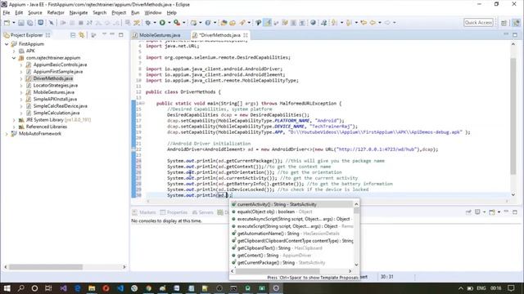Open the Java EE perspective icon
Screen dimensions: 524x294
pos(517,23)
